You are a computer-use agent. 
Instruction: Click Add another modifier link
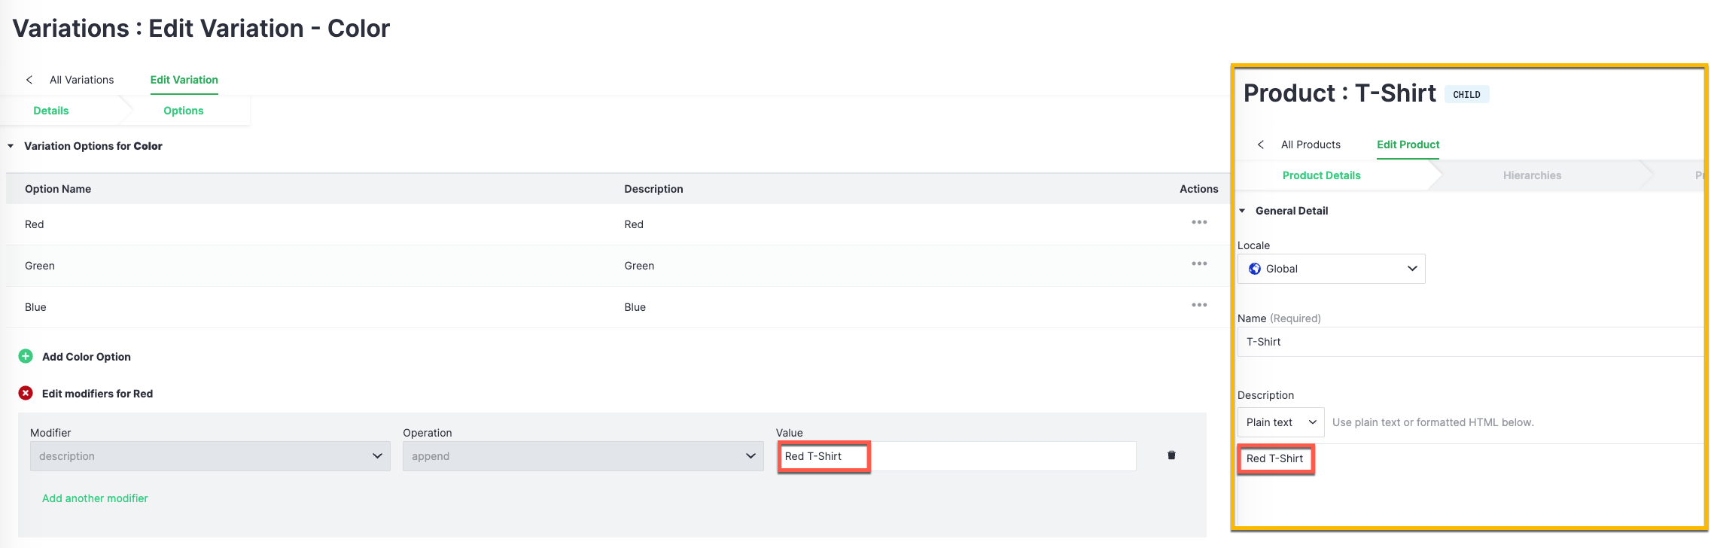coord(95,498)
